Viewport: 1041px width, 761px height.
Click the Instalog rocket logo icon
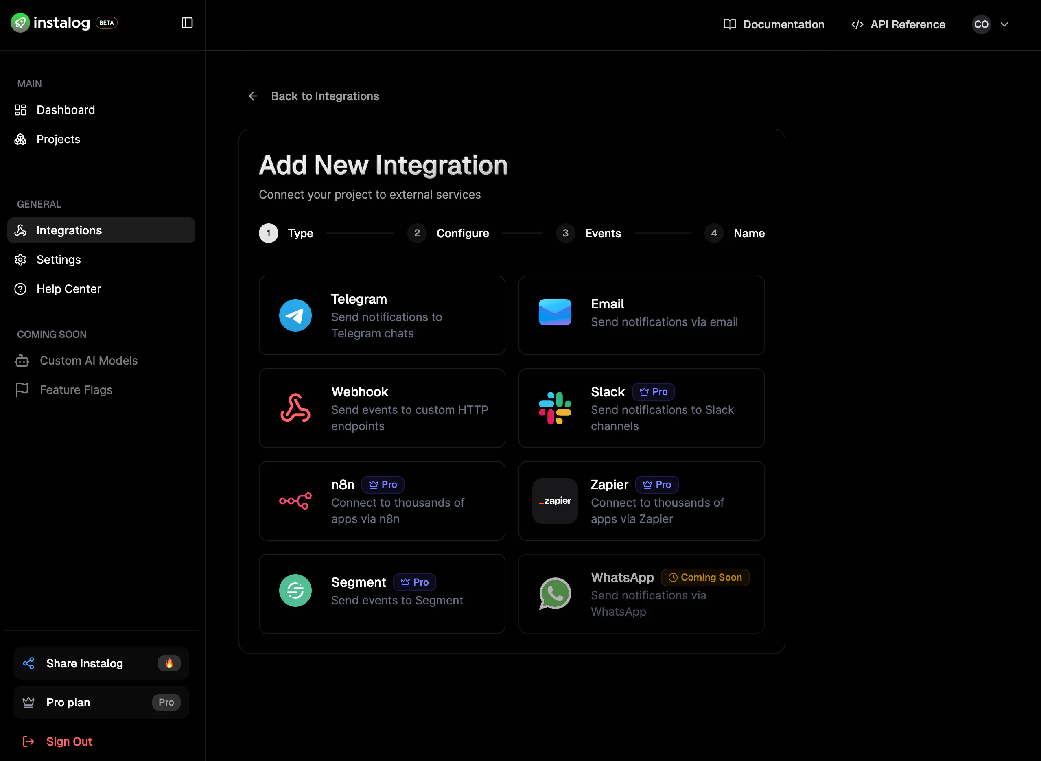pos(20,22)
